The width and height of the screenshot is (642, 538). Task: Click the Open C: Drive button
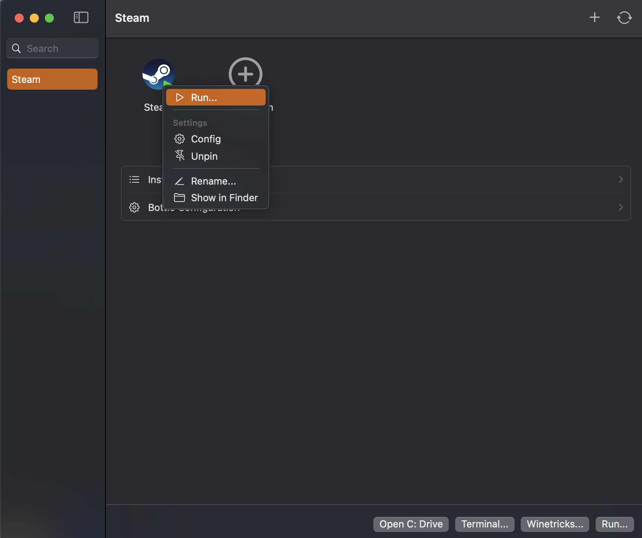pyautogui.click(x=411, y=524)
